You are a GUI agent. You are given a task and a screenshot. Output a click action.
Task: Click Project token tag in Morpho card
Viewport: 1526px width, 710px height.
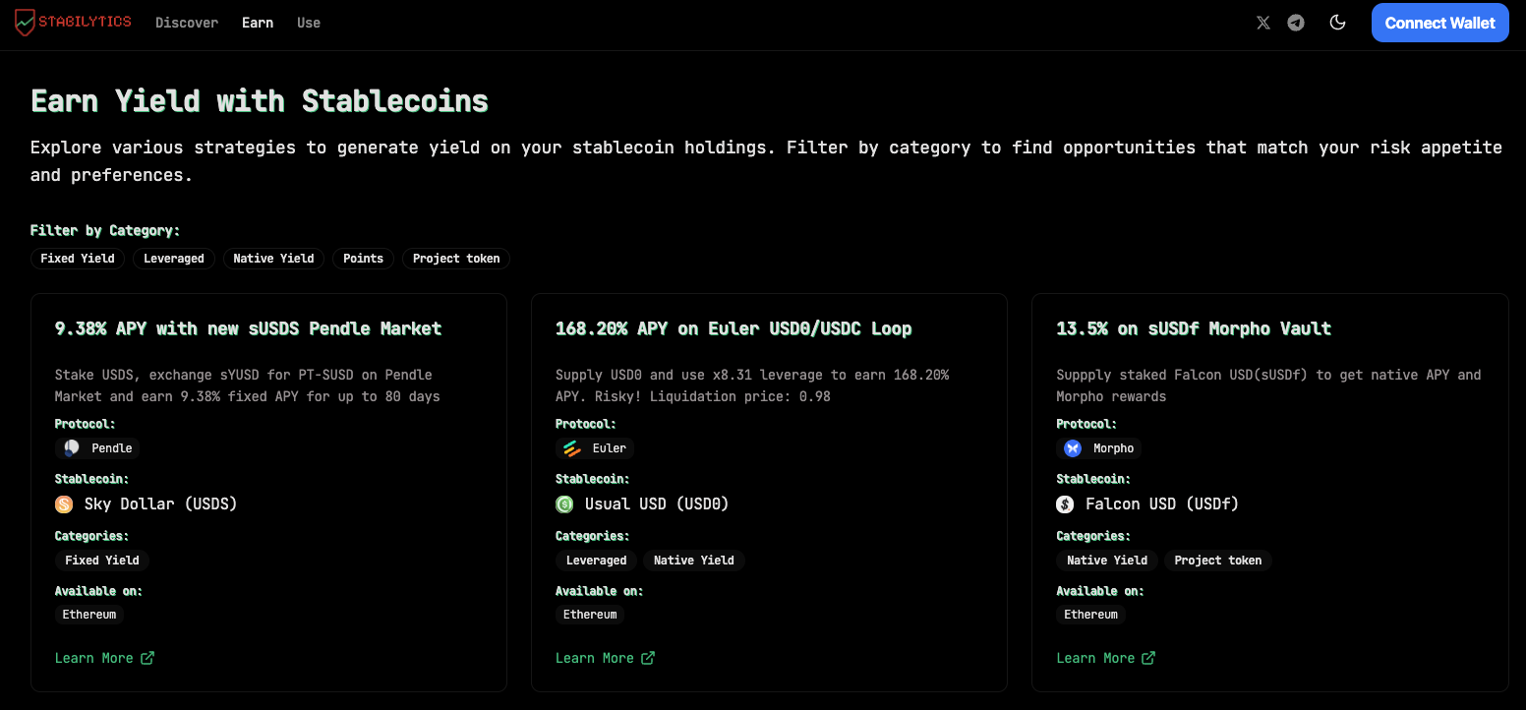1218,561
